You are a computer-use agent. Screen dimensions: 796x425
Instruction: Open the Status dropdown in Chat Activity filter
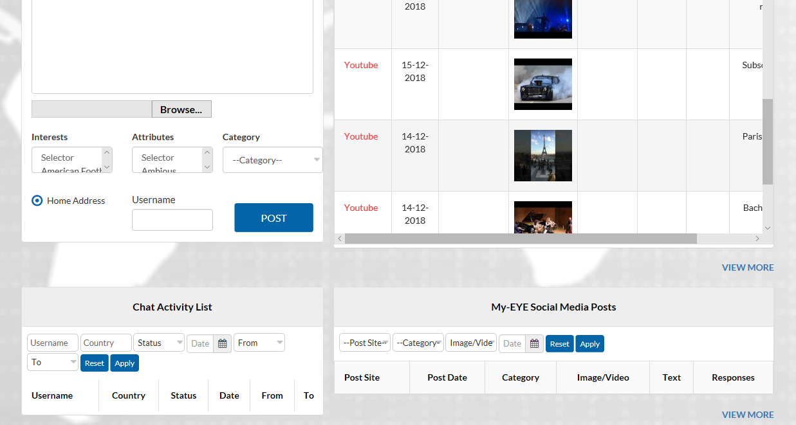159,343
